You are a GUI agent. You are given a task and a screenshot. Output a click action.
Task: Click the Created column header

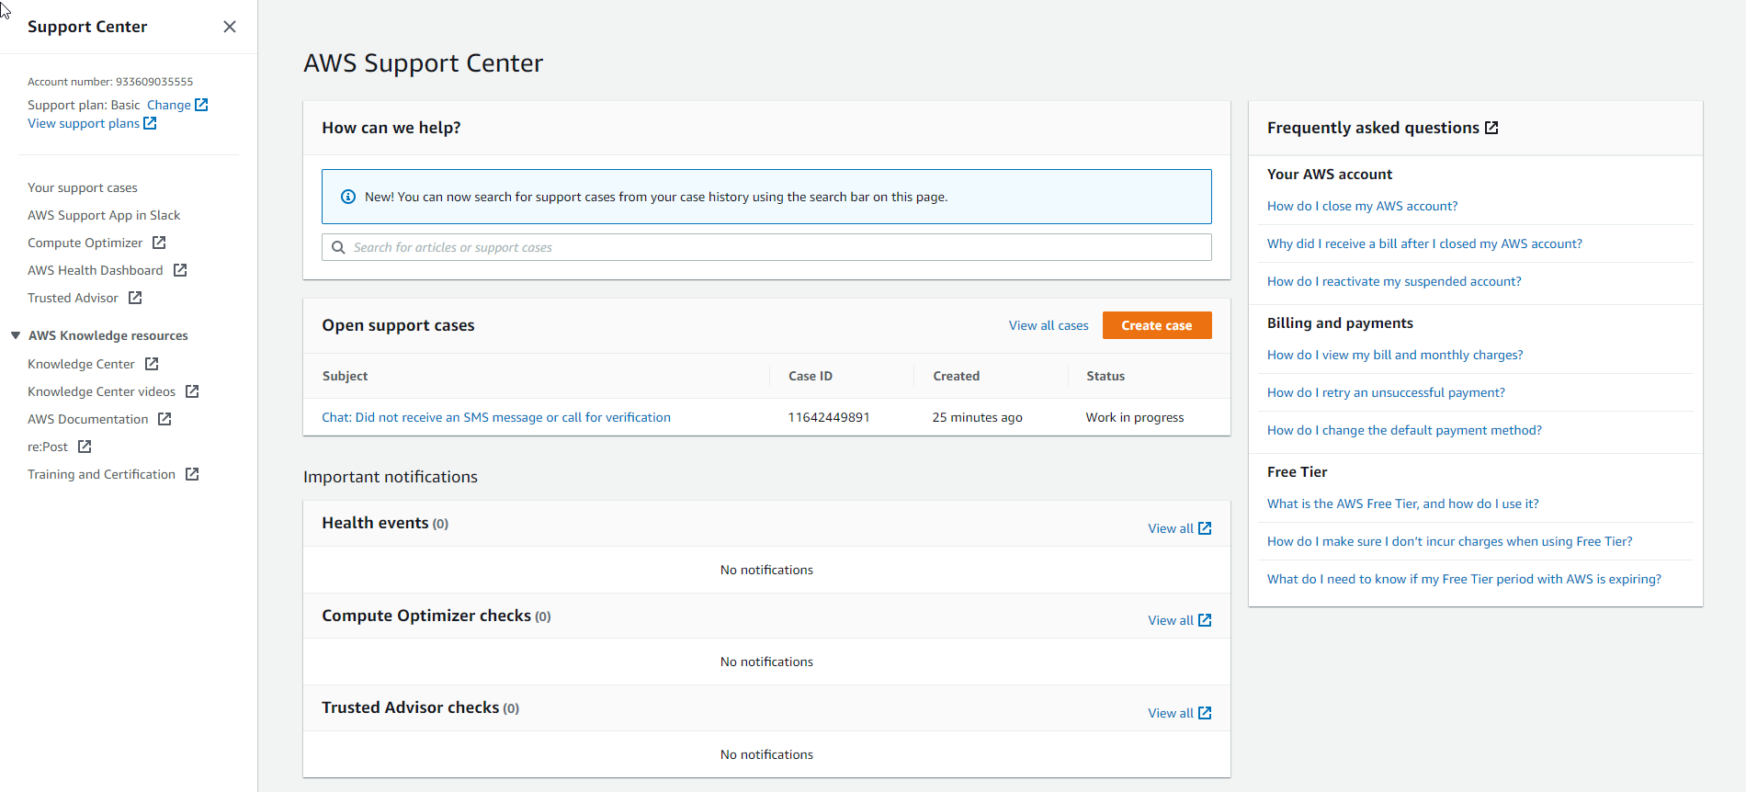coord(957,376)
